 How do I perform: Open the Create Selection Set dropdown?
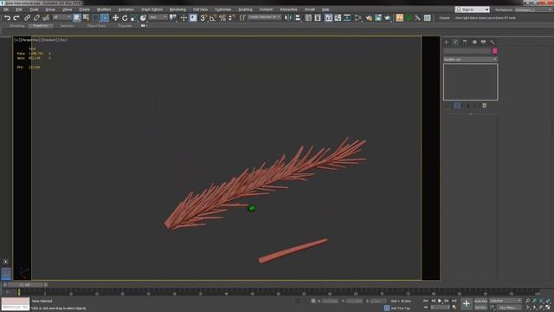pos(265,17)
